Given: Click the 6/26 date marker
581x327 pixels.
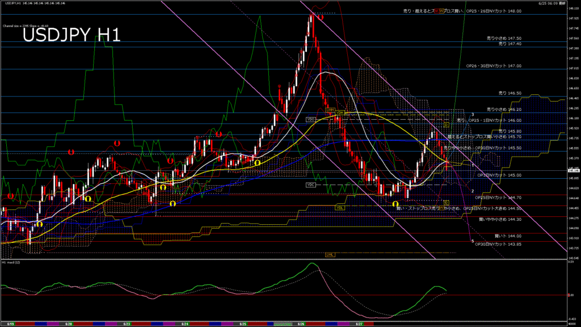Looking at the screenshot, I should coord(301,324).
